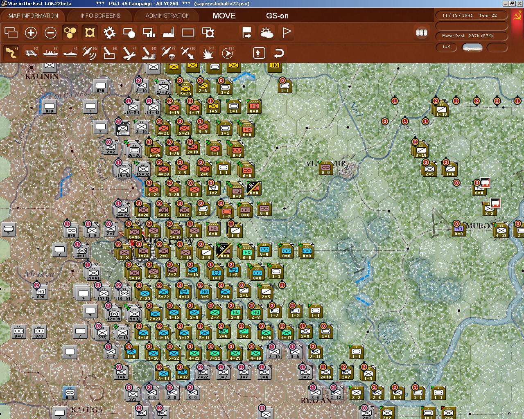The image size is (524, 419).
Task: Select F10 air transfer mode icon
Action: (x=188, y=53)
